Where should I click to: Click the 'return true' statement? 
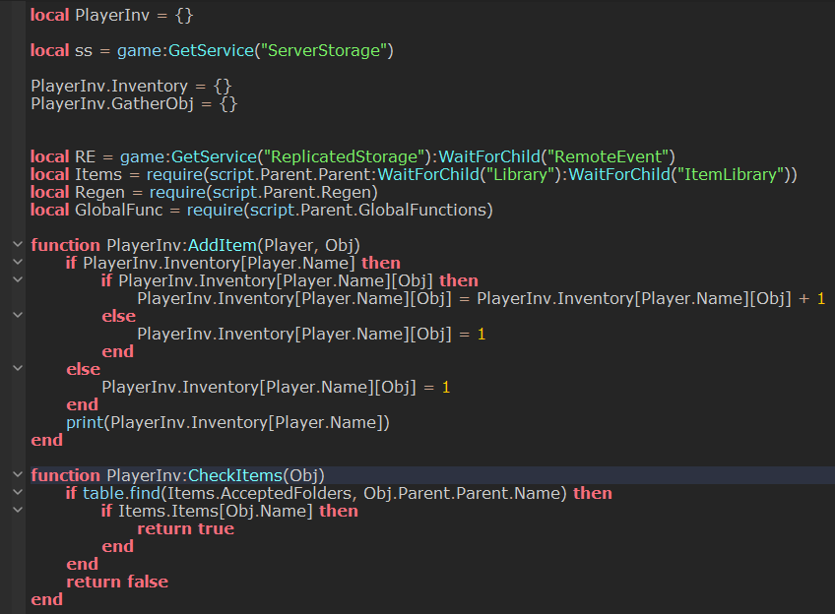[185, 528]
